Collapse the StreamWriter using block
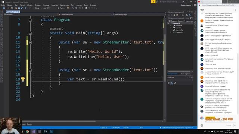 [30, 42]
